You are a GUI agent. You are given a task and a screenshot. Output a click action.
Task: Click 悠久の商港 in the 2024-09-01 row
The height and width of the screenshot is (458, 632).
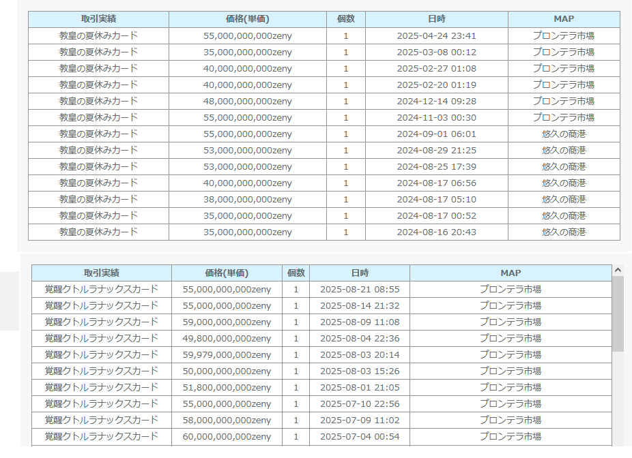pyautogui.click(x=564, y=134)
